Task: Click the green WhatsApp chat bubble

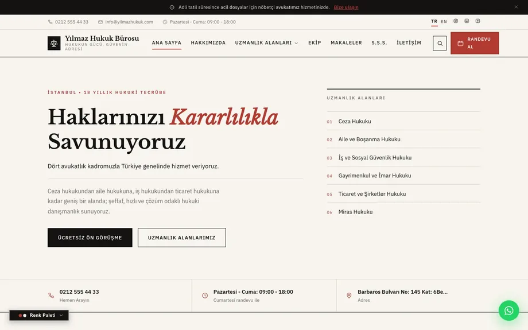Action: pyautogui.click(x=508, y=310)
